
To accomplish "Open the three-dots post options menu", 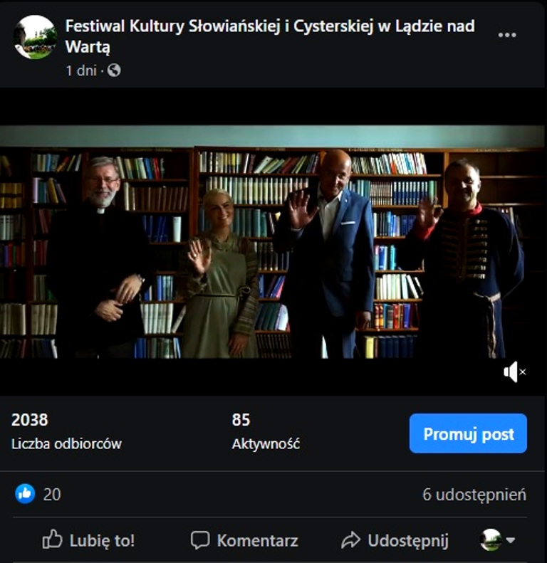I will (x=507, y=35).
